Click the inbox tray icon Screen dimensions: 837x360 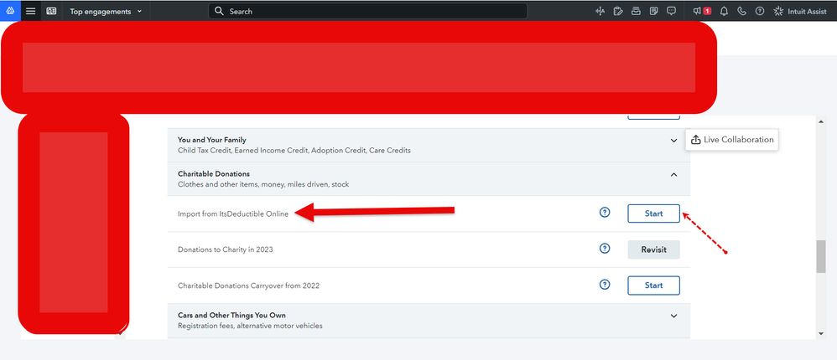click(x=636, y=11)
